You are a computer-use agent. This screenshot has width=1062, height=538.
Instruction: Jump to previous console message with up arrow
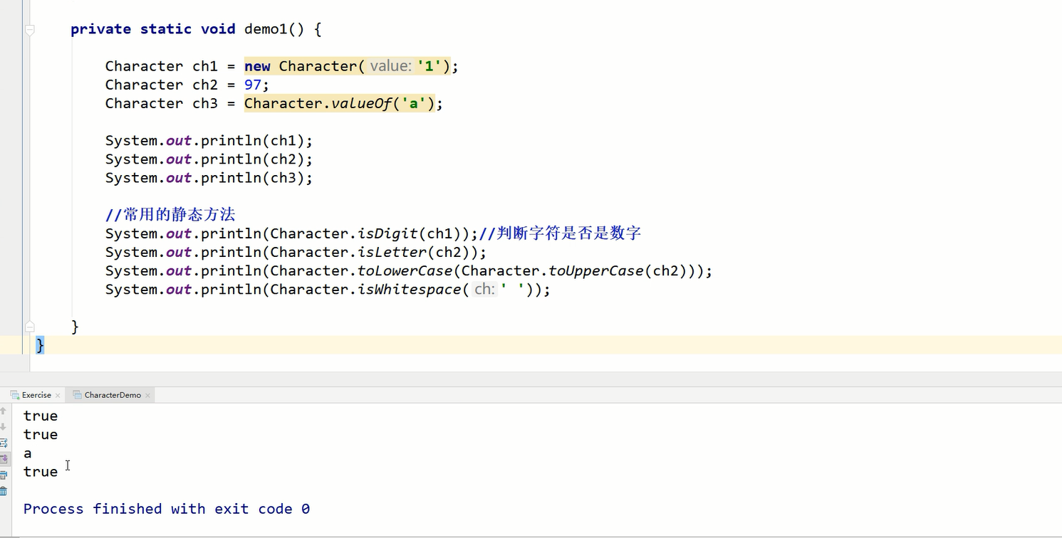click(x=4, y=410)
